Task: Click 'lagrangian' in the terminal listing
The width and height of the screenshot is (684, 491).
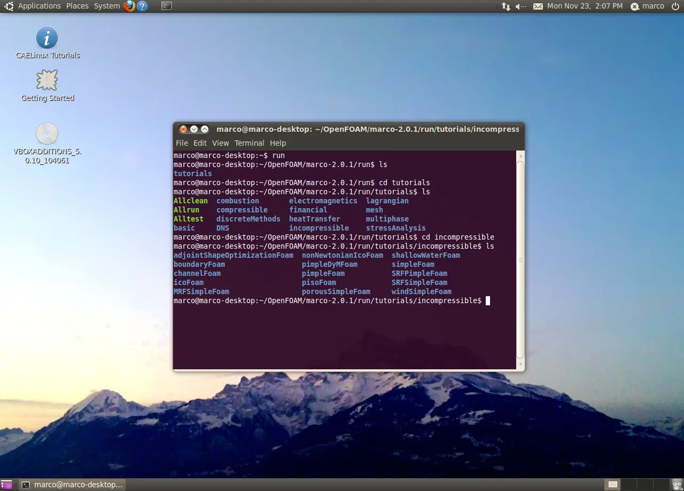Action: (x=387, y=201)
